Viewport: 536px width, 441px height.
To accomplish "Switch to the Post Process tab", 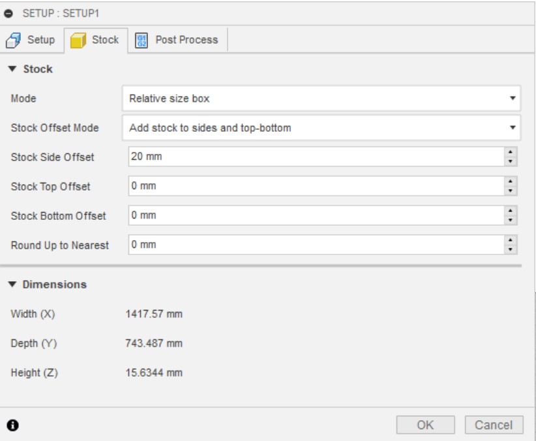I will click(176, 40).
